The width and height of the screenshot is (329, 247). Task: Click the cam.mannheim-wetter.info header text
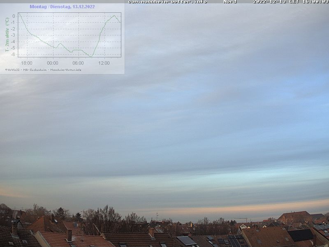(x=167, y=2)
